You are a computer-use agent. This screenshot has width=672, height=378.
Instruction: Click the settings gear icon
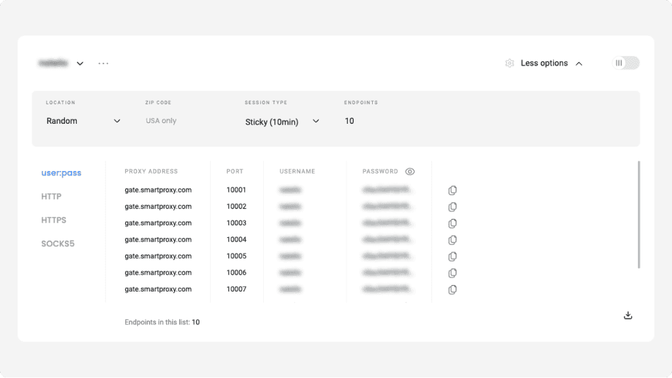click(x=509, y=63)
